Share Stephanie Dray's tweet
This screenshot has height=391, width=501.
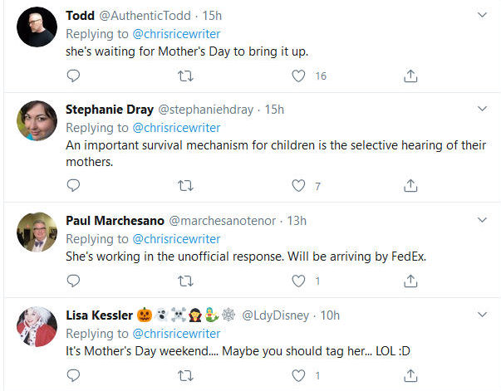coord(410,186)
